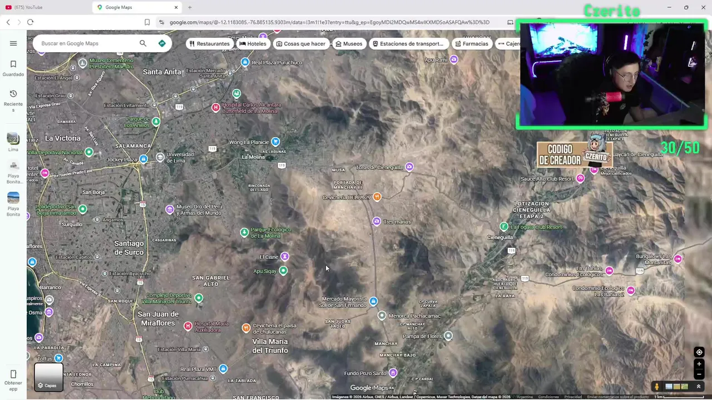Select the Museos category chip
The image size is (712, 400).
pyautogui.click(x=349, y=43)
